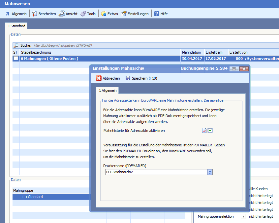Screen dimensions: 279x223
Task: Open the Extras folder menu
Action: (x=109, y=14)
